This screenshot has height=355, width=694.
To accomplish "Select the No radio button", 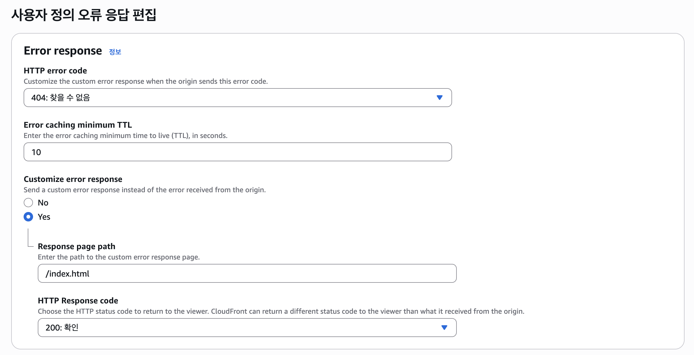I will [28, 203].
